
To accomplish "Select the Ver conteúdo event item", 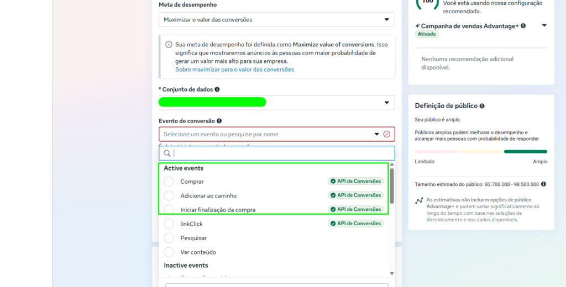I will [274, 252].
